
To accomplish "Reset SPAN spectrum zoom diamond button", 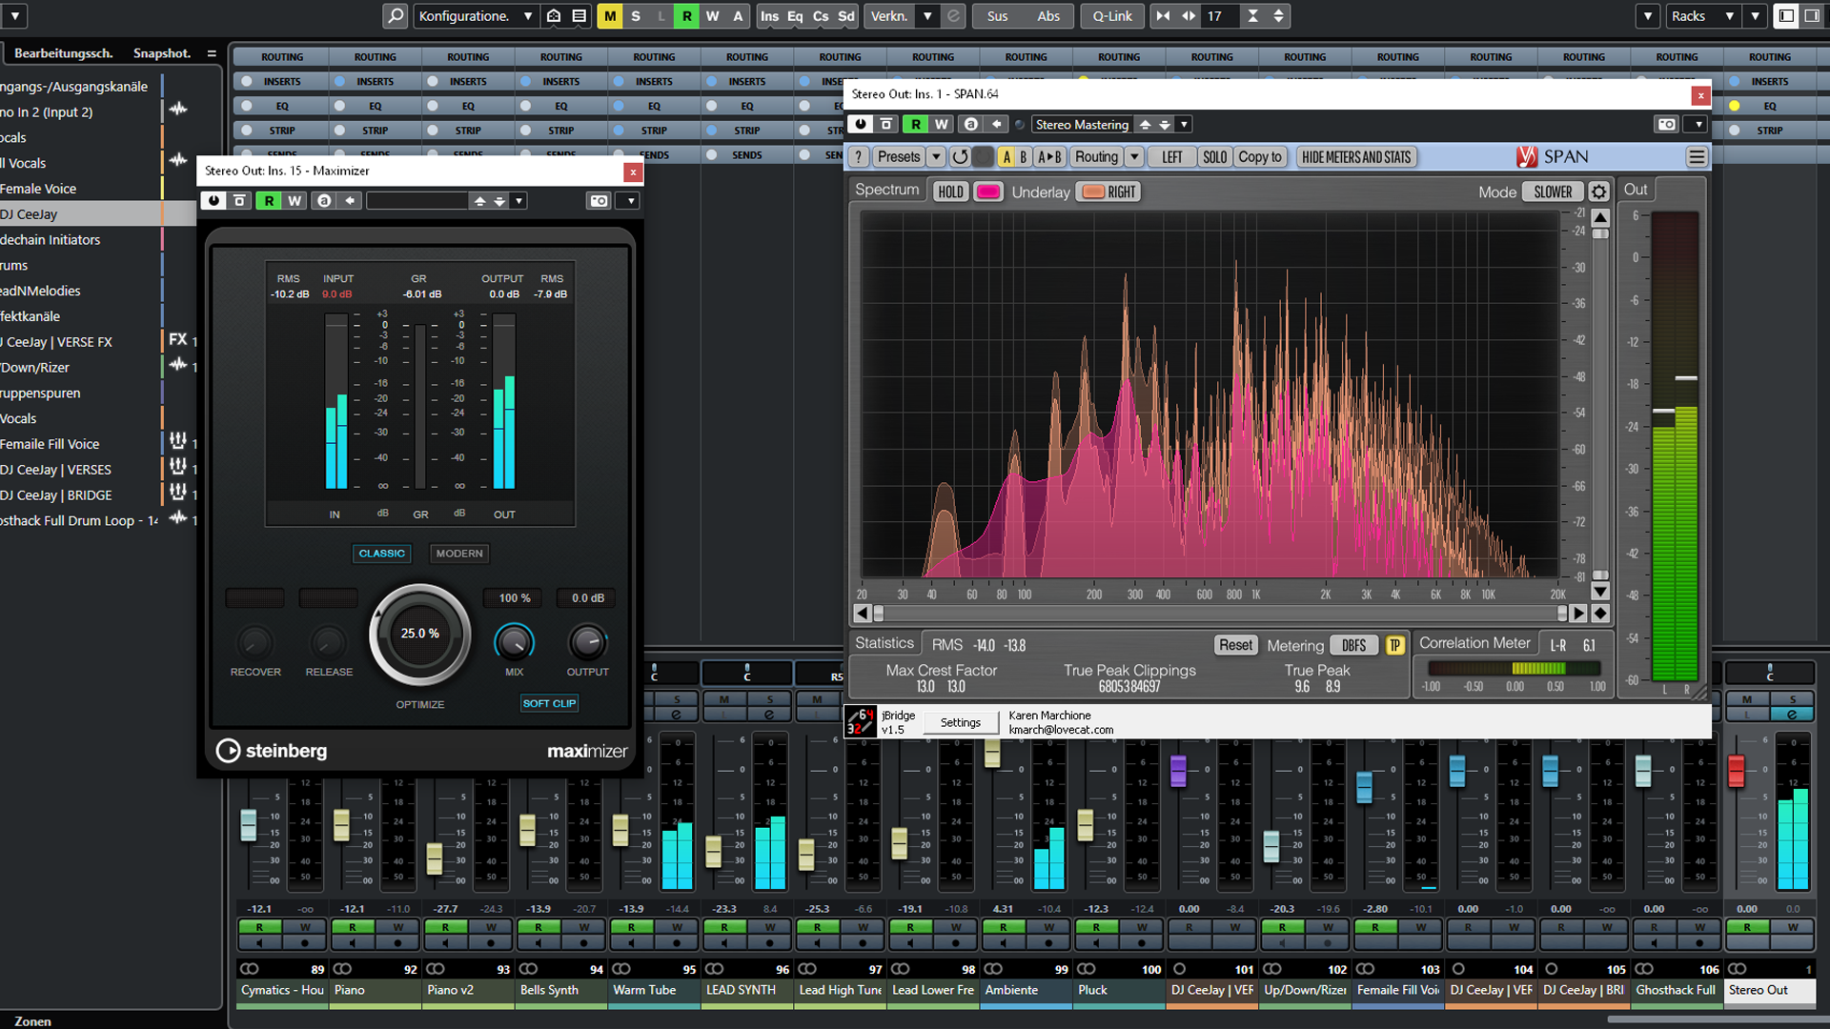I will (x=1601, y=614).
